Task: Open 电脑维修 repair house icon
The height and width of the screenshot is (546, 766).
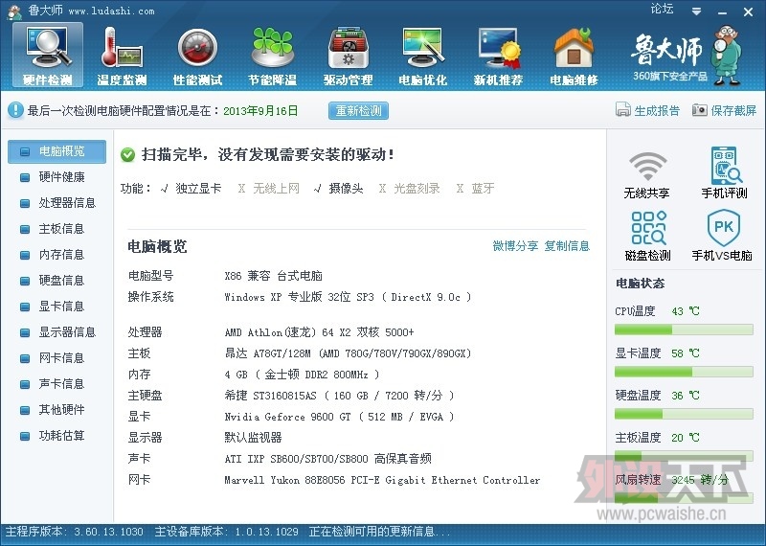Action: pyautogui.click(x=574, y=55)
